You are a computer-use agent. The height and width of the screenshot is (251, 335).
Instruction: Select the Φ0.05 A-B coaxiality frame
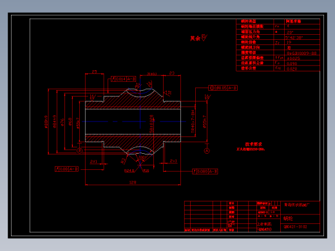click(x=223, y=88)
